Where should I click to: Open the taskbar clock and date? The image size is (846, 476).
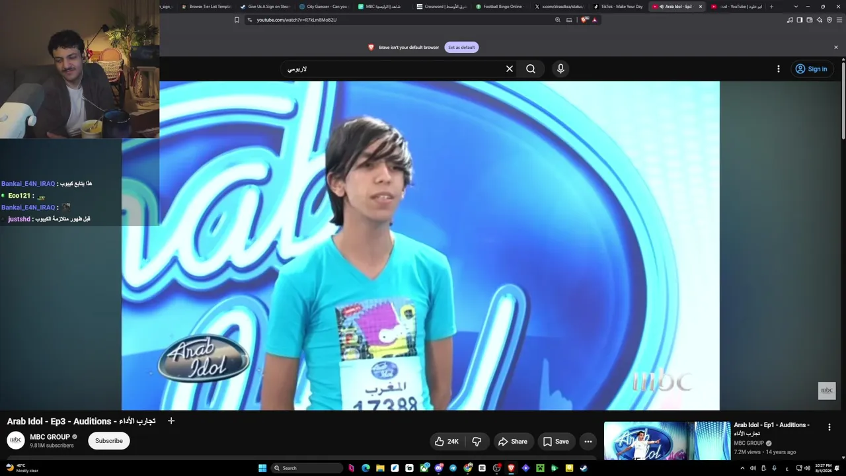coord(824,468)
